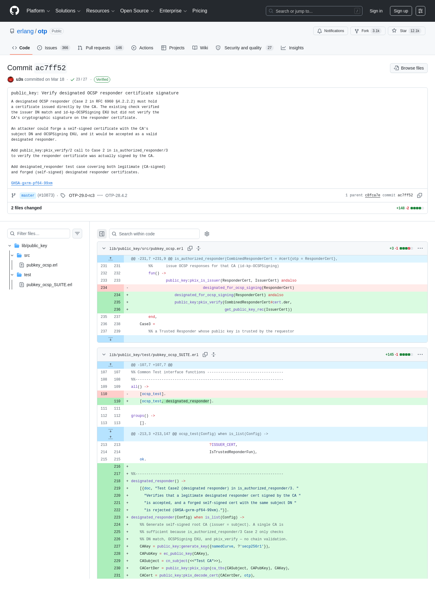Open the pubkey_ocsp.erl more options menu

pos(420,248)
